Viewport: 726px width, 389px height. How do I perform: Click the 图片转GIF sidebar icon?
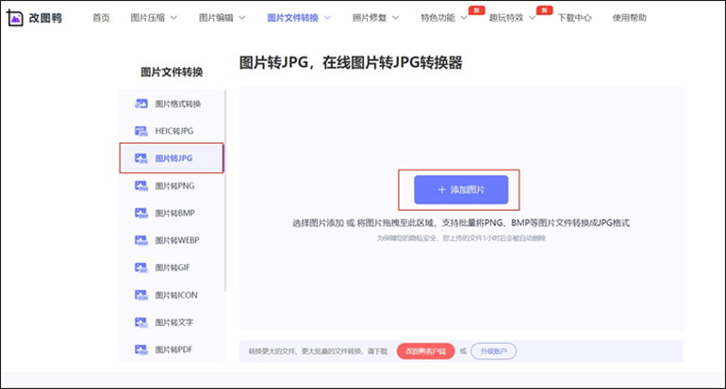tap(141, 267)
